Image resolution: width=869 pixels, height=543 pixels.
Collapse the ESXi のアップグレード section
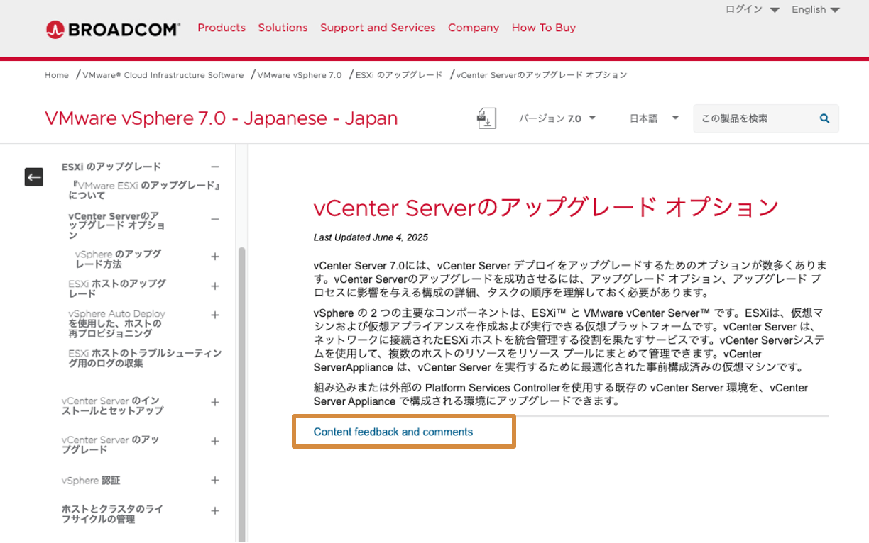(x=215, y=166)
